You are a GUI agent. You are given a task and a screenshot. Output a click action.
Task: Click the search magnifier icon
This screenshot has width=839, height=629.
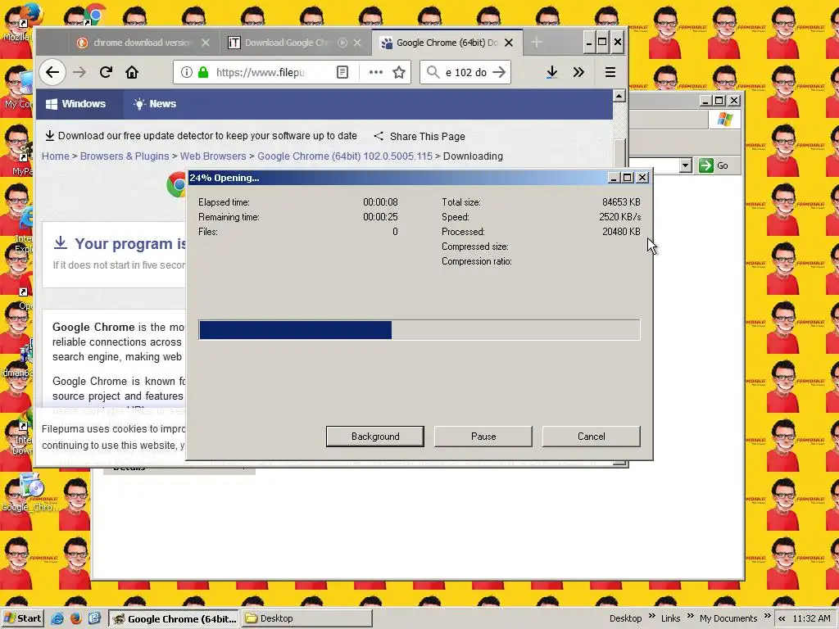433,72
